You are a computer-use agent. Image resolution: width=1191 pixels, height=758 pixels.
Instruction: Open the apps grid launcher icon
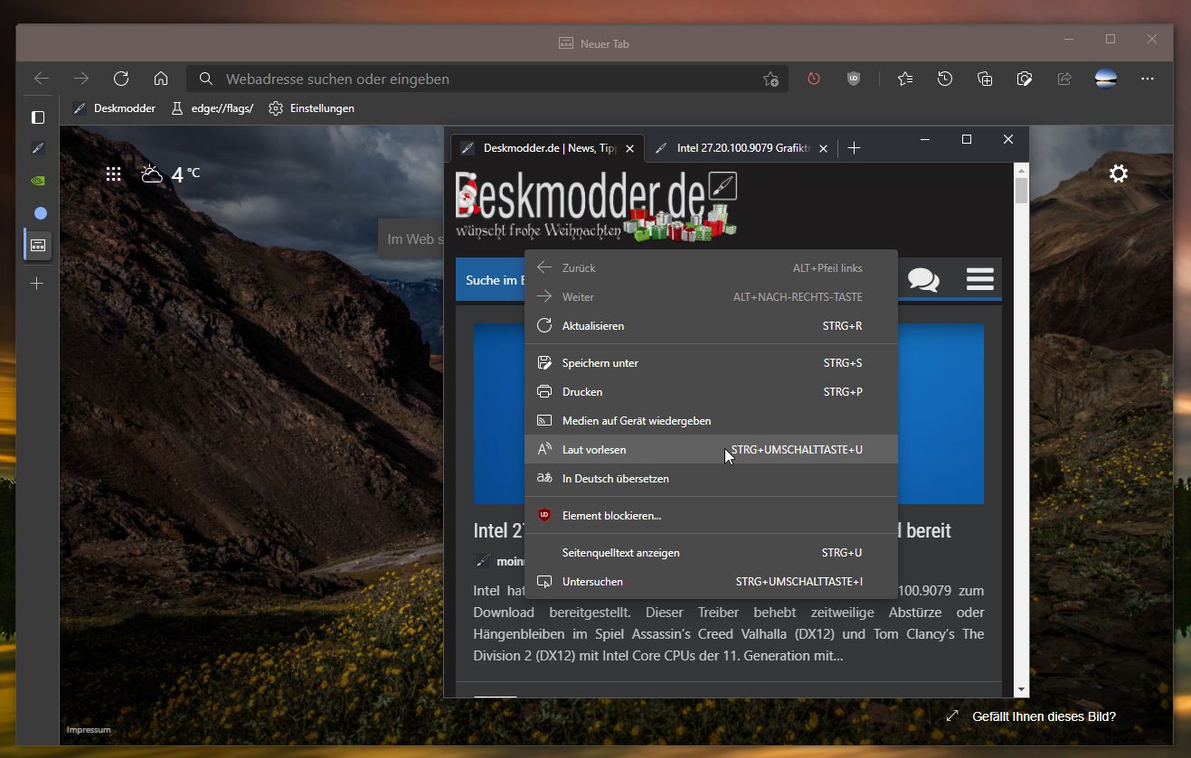113,174
